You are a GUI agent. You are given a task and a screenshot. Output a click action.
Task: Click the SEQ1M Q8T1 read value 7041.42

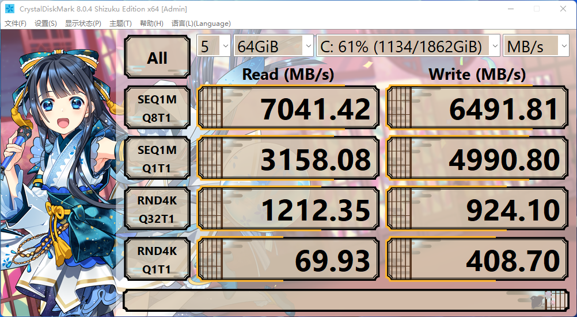pos(288,108)
